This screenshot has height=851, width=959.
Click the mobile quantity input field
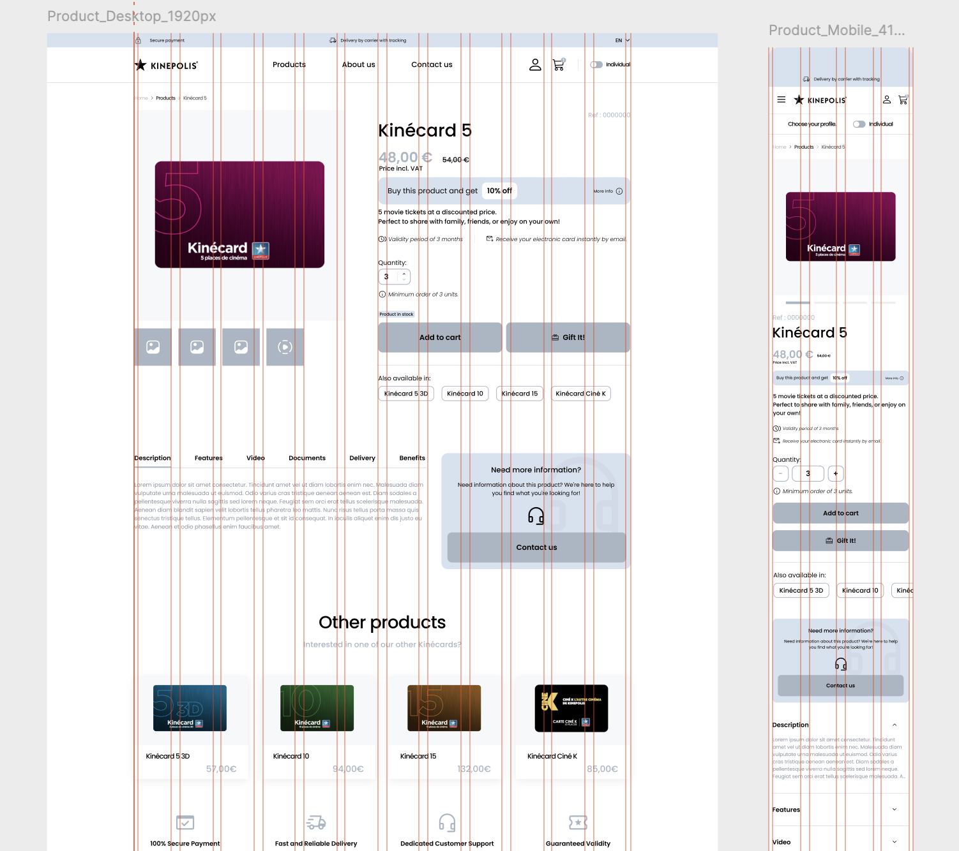(x=808, y=473)
